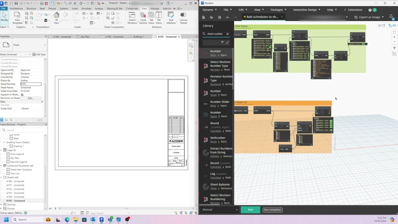Click the zoom in plus in Dynamo canvas
This screenshot has width=398, height=224.
coord(394,37)
